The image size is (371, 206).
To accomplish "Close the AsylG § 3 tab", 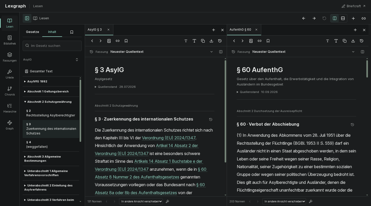I will (108, 30).
